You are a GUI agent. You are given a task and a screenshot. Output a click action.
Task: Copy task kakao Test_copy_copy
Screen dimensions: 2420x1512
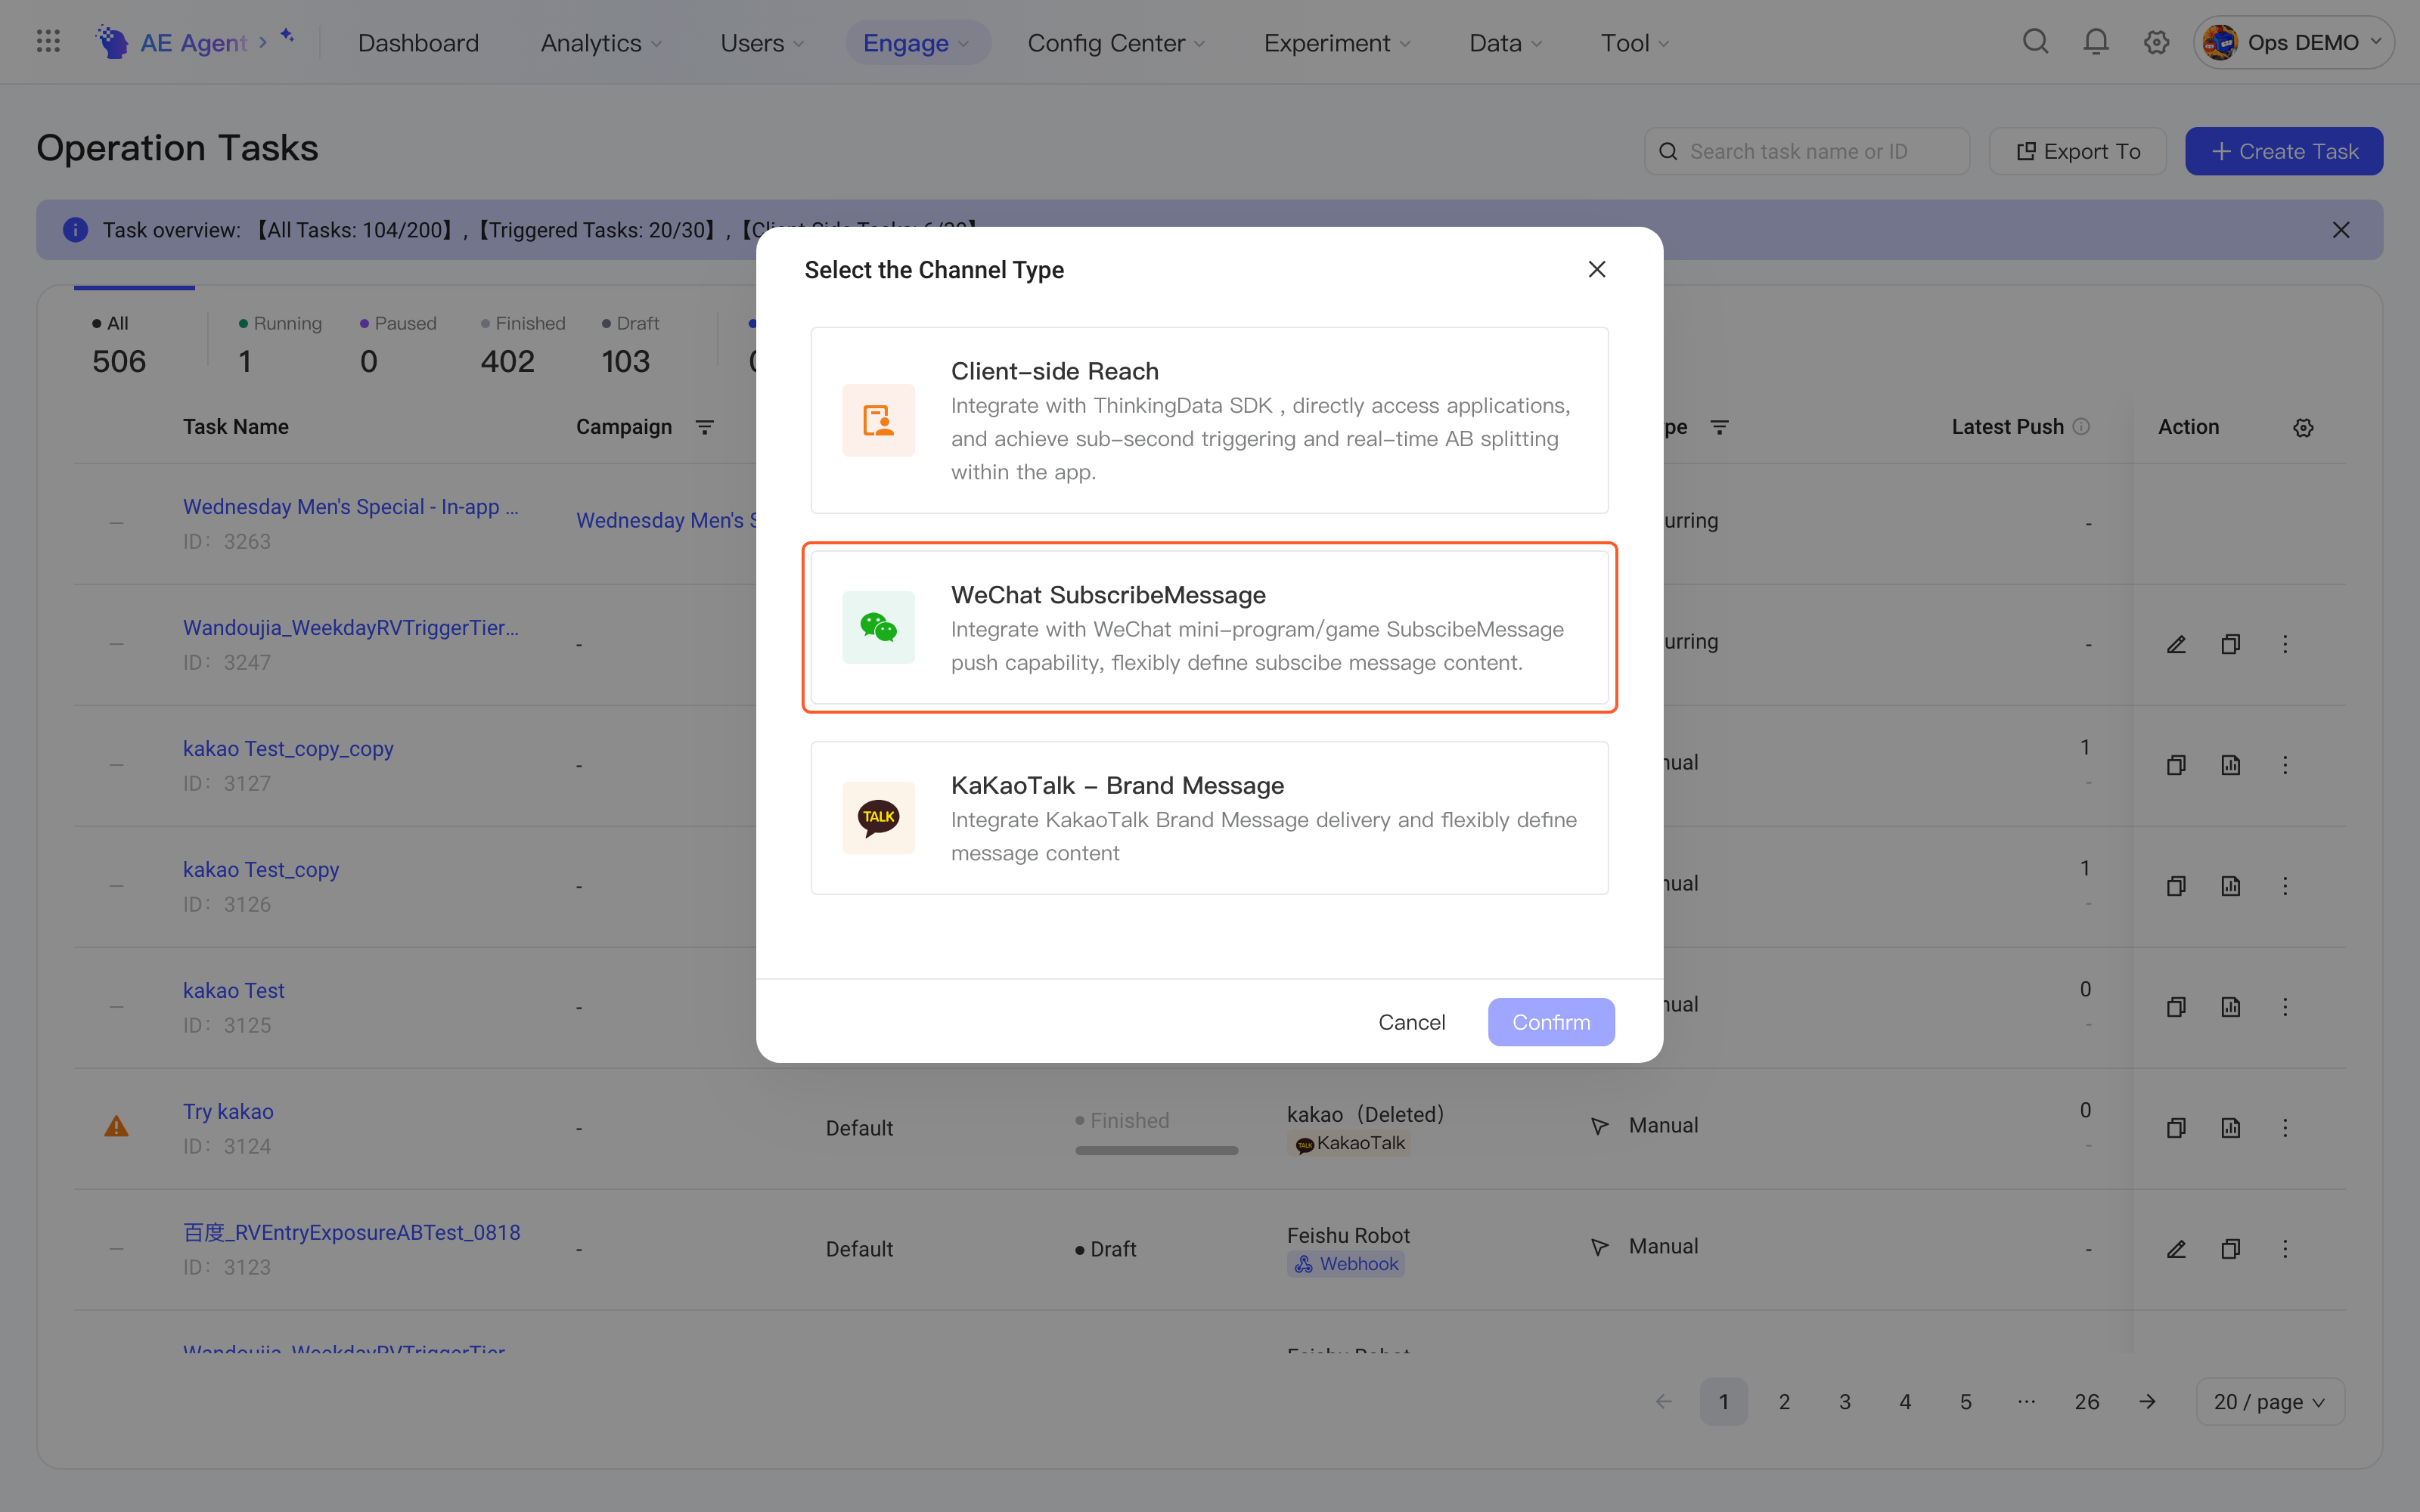pyautogui.click(x=2176, y=765)
